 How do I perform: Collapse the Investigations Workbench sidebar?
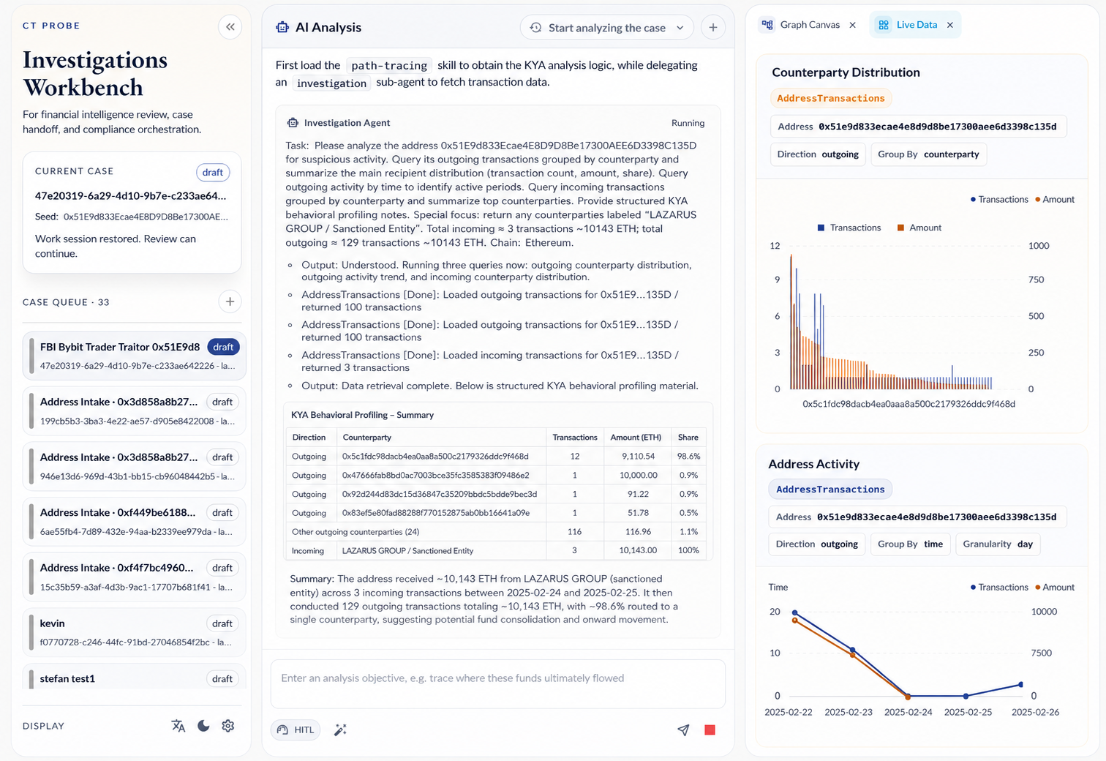pos(230,27)
